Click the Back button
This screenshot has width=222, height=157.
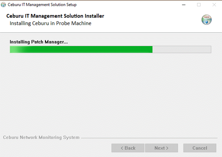(128, 148)
